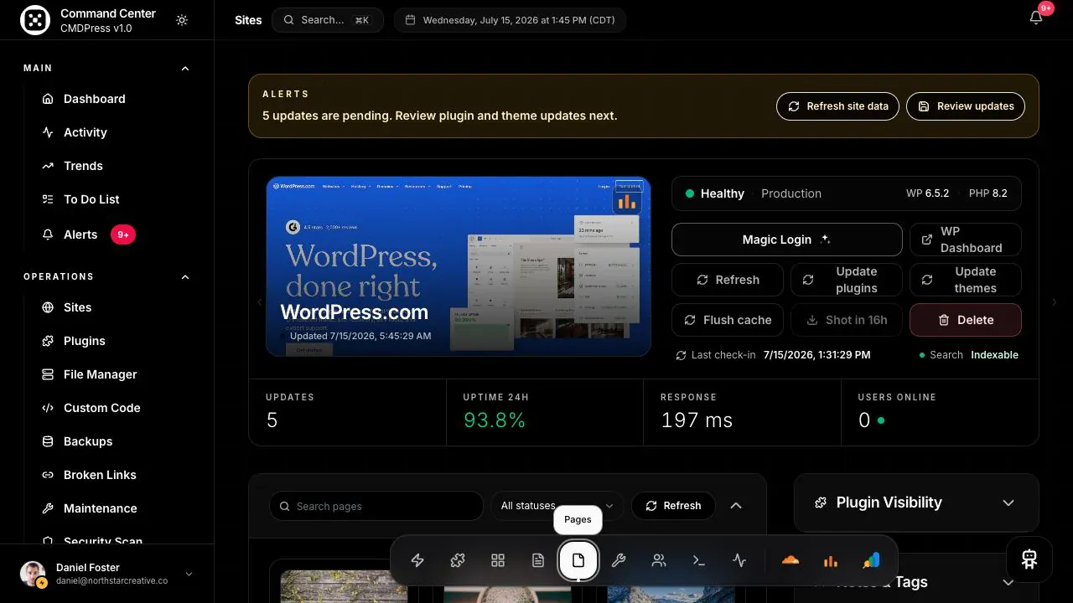1073x603 pixels.
Task: Click the site Refresh button
Action: tap(728, 280)
